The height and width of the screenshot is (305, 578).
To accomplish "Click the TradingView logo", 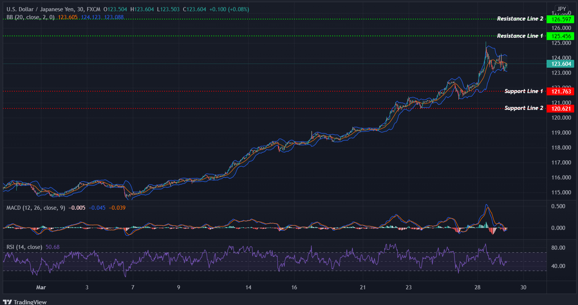I will (7, 301).
